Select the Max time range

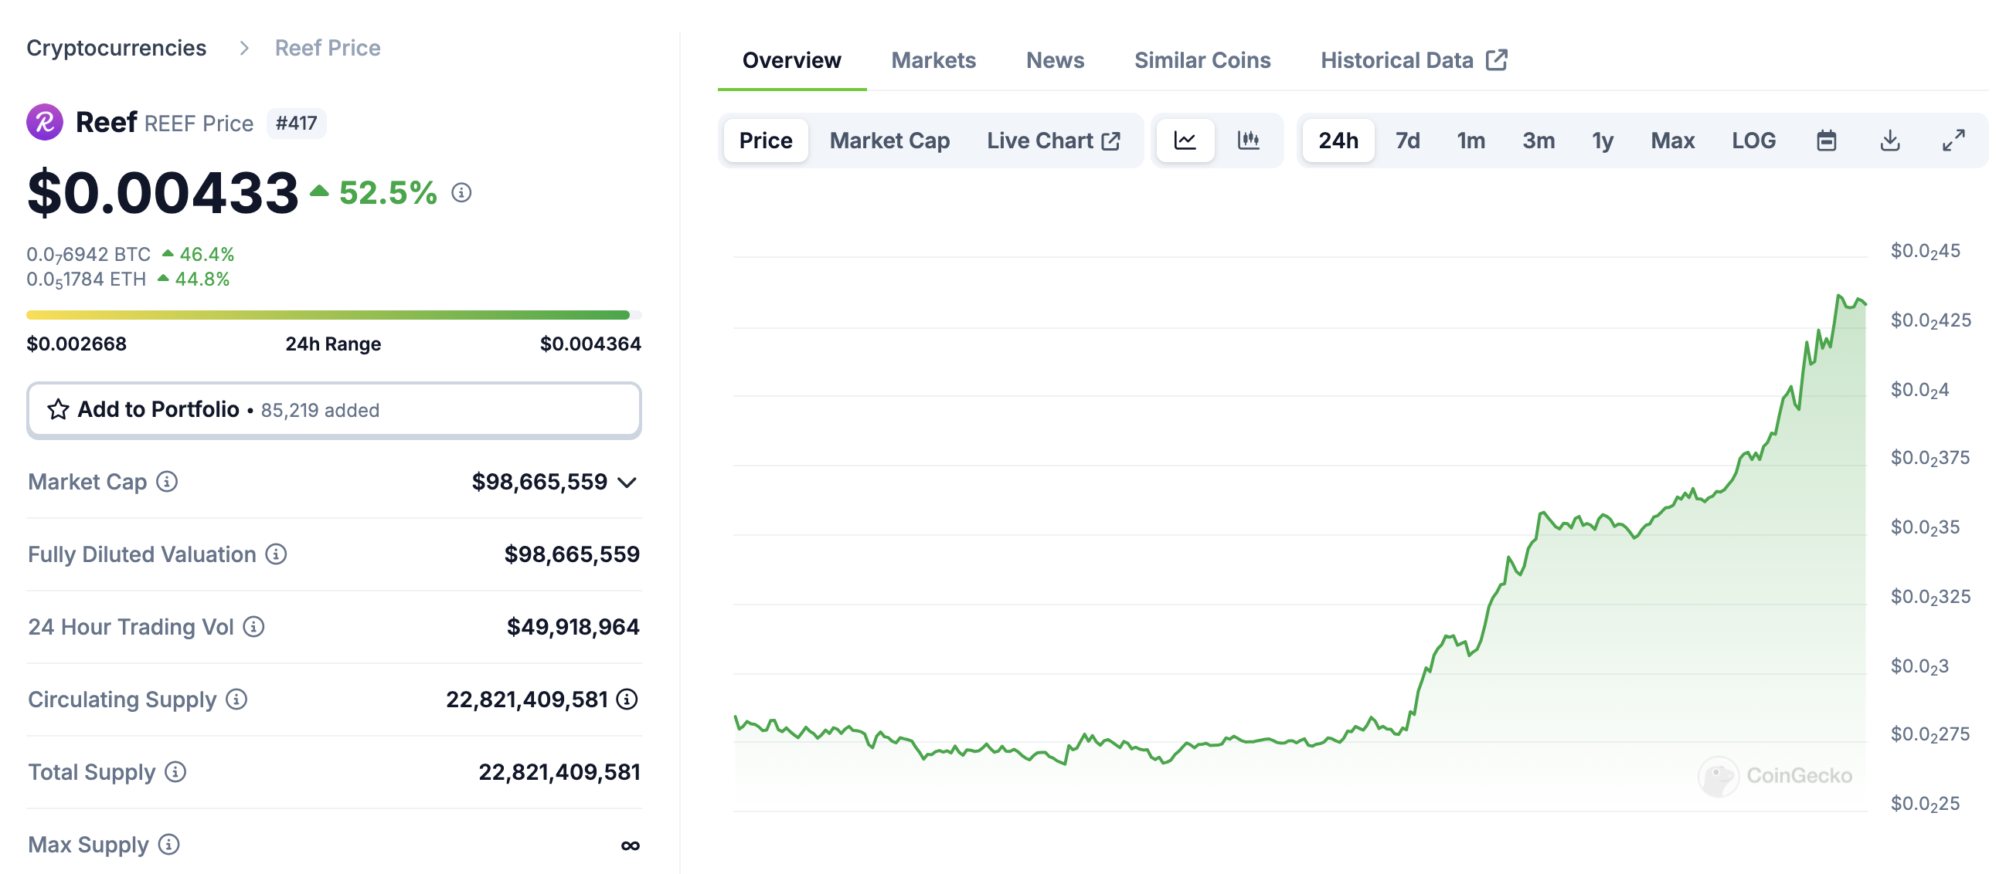[x=1672, y=140]
